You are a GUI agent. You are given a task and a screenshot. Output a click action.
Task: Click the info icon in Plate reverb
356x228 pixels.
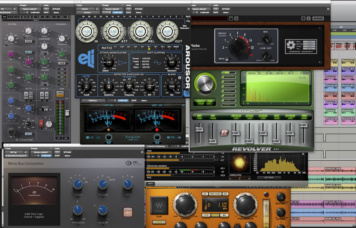point(308,19)
